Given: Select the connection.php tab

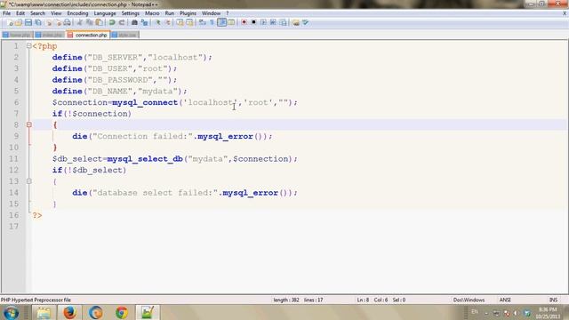Looking at the screenshot, I should coord(87,35).
